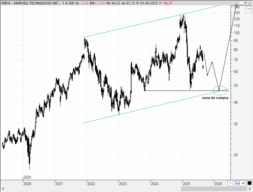This screenshot has height=192, width=253.
Task: Minimize the MRVL chart window
Action: click(x=241, y=3)
